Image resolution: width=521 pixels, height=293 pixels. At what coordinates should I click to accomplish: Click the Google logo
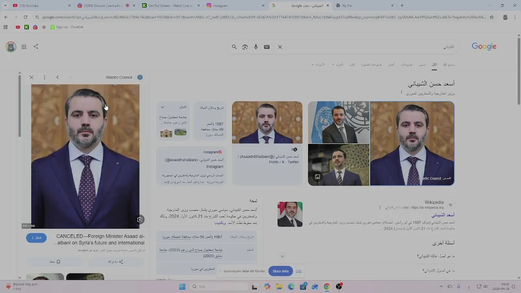(484, 46)
